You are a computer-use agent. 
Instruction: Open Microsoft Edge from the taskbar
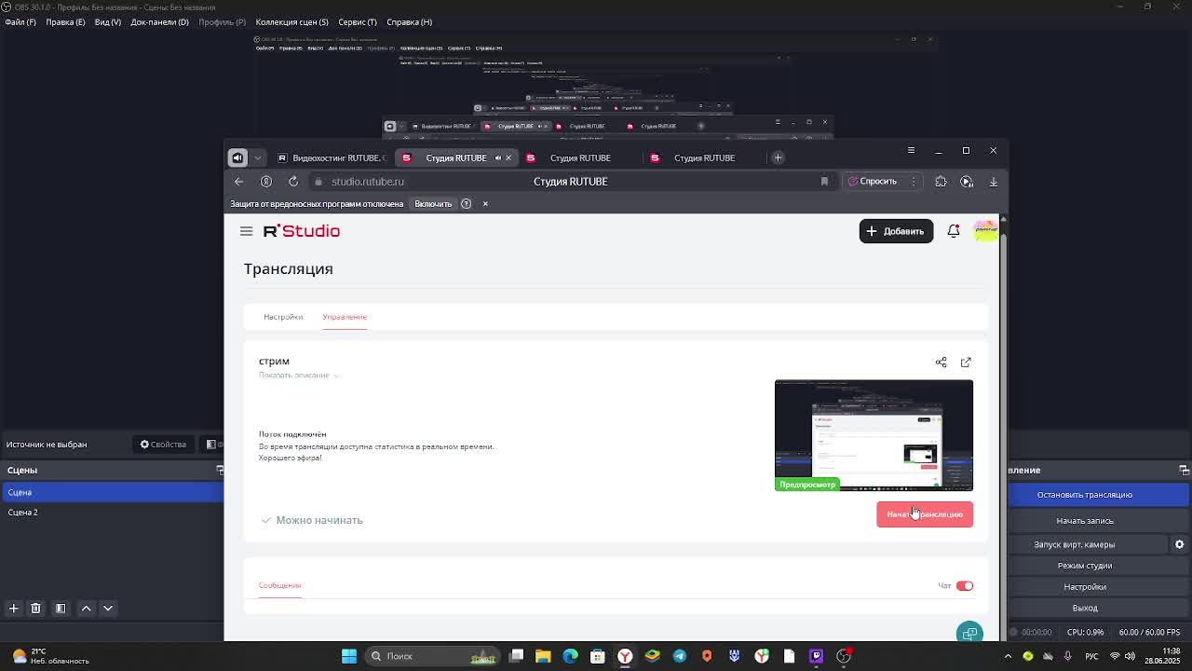coord(570,656)
